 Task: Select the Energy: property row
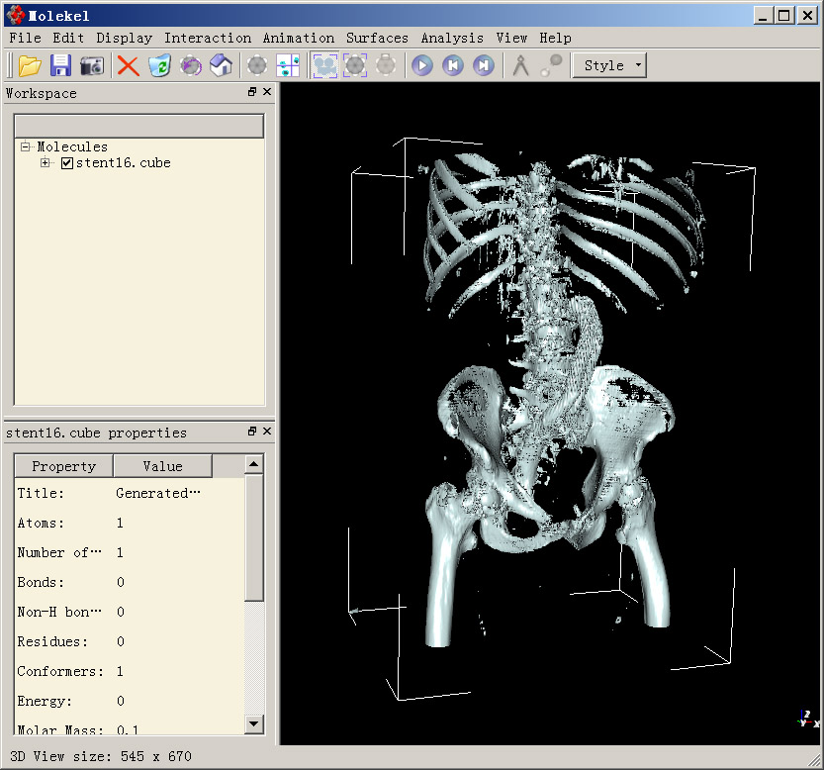(130, 701)
